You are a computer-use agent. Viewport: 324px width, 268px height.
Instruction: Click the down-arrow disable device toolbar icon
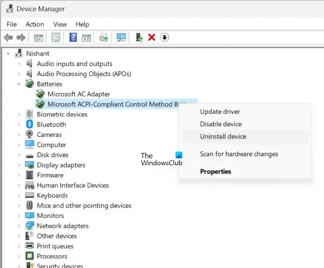tap(164, 38)
